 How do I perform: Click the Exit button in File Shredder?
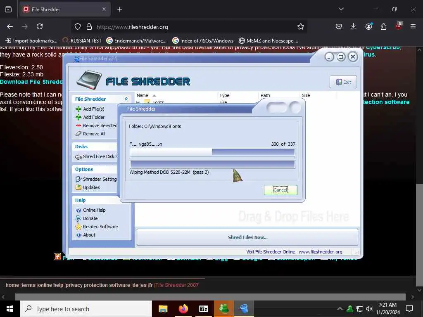click(343, 82)
